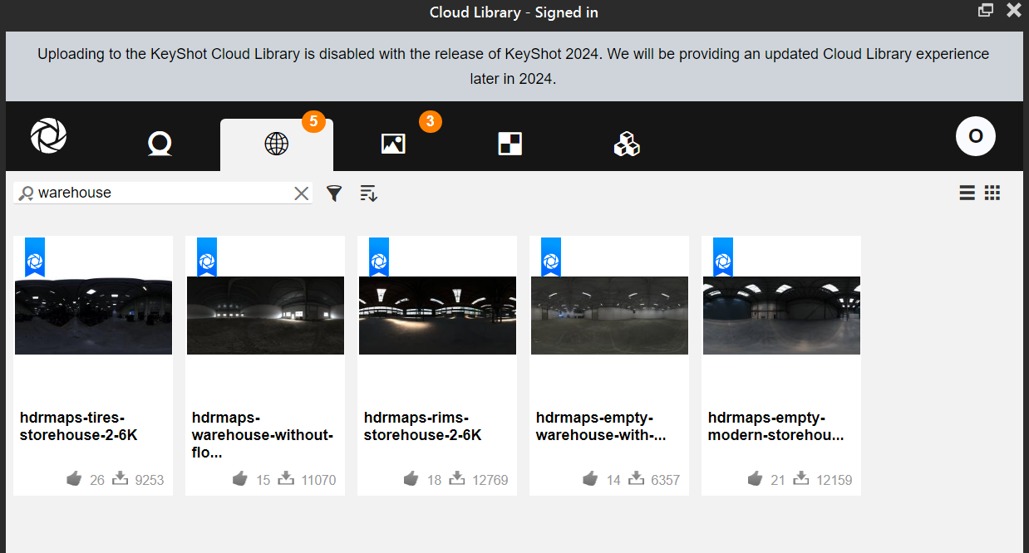Click the like count 14
Viewport: 1029px width, 553px height.
point(613,480)
